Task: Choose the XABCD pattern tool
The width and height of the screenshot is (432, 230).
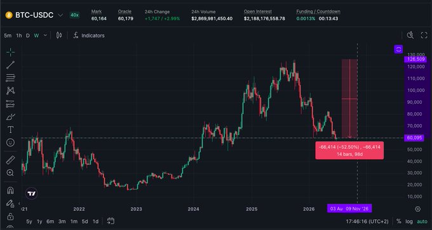Action: click(10, 91)
